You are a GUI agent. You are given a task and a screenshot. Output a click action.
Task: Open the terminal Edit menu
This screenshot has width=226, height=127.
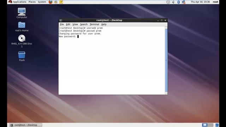click(x=68, y=24)
